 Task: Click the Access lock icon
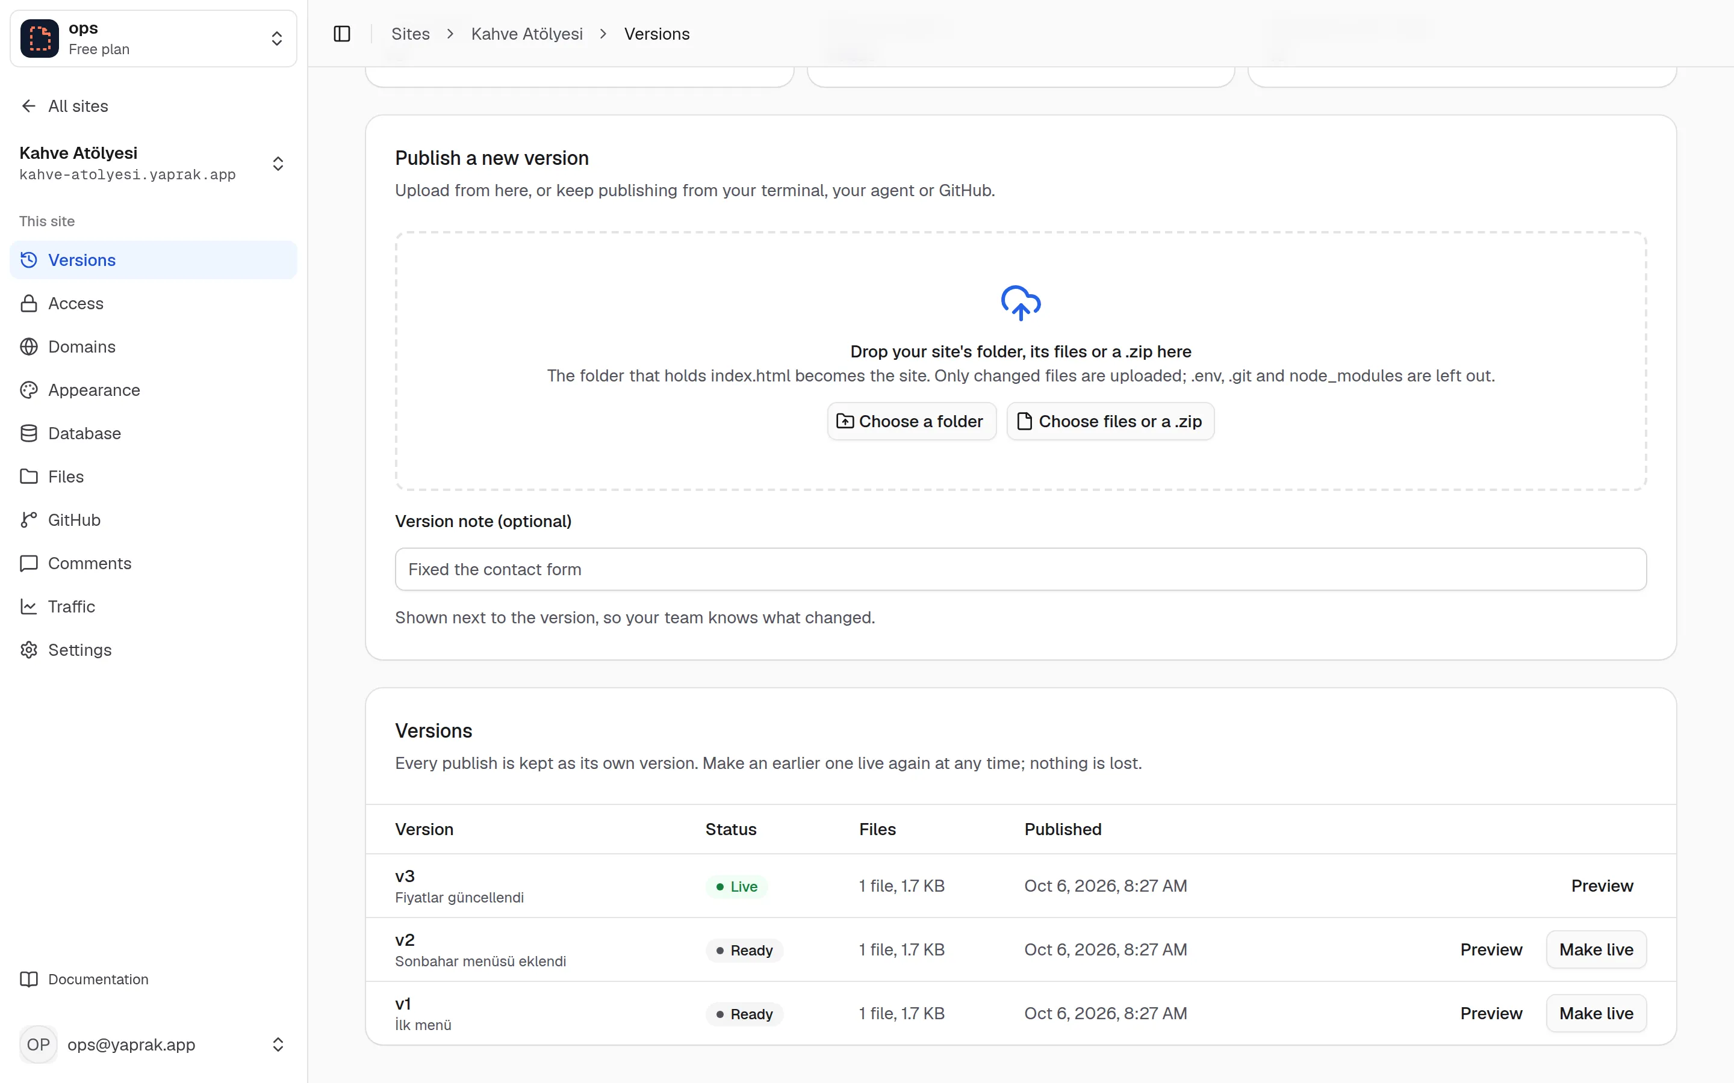tap(29, 303)
